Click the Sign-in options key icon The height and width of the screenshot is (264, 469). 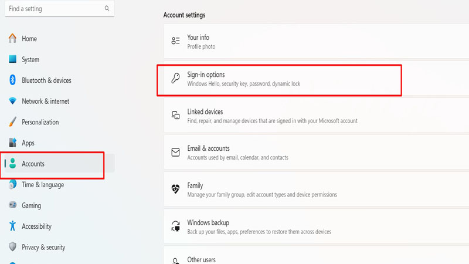tap(175, 78)
